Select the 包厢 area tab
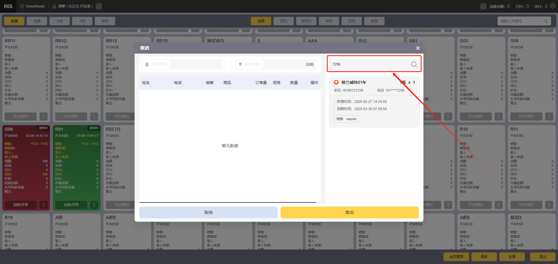 click(37, 21)
